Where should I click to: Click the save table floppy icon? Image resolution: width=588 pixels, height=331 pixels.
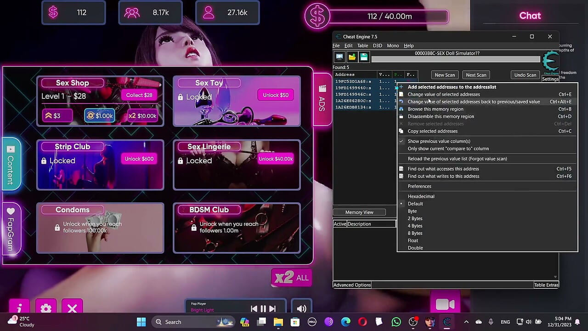click(x=364, y=57)
